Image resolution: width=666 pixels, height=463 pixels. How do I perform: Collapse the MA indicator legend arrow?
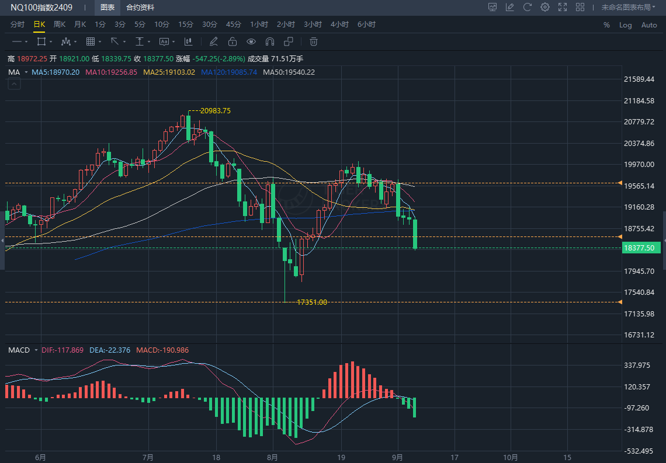(x=14, y=84)
